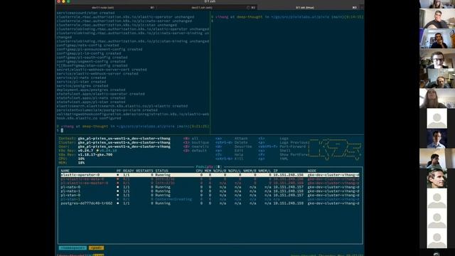Screen dimensions: 455x256
Task: Click the Attach shortcut hint
Action: [x=241, y=139]
